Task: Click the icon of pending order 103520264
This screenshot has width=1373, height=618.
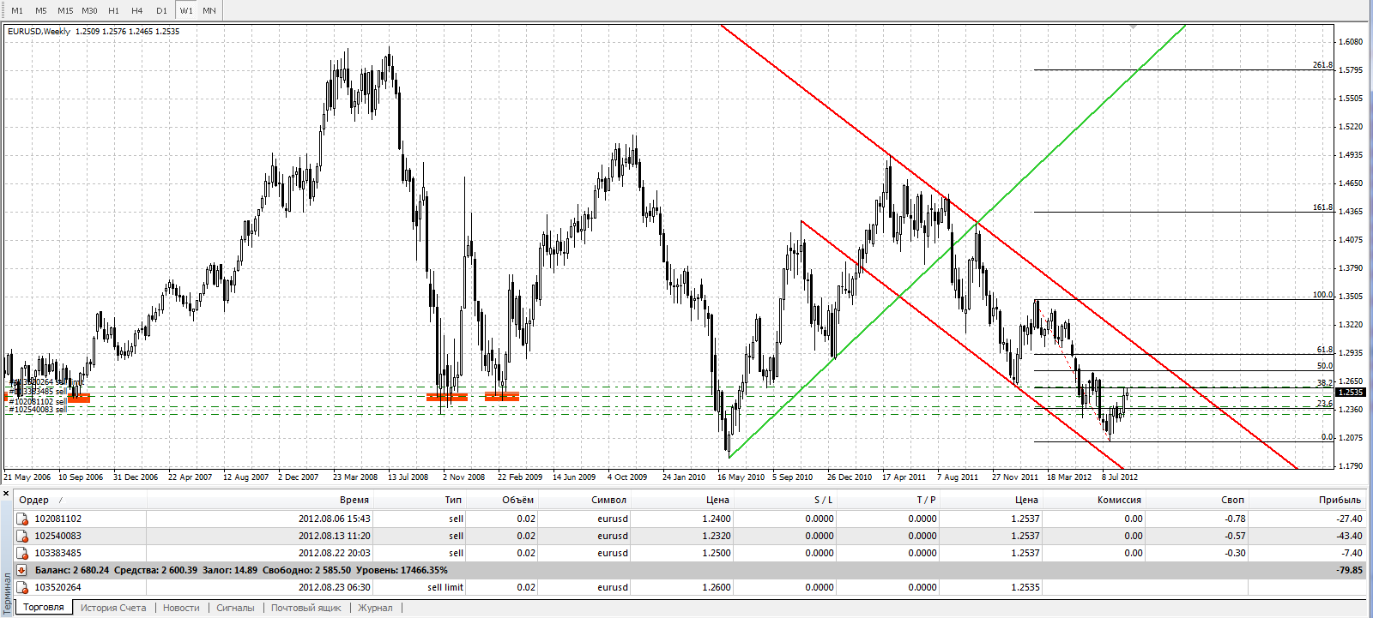Action: click(22, 587)
